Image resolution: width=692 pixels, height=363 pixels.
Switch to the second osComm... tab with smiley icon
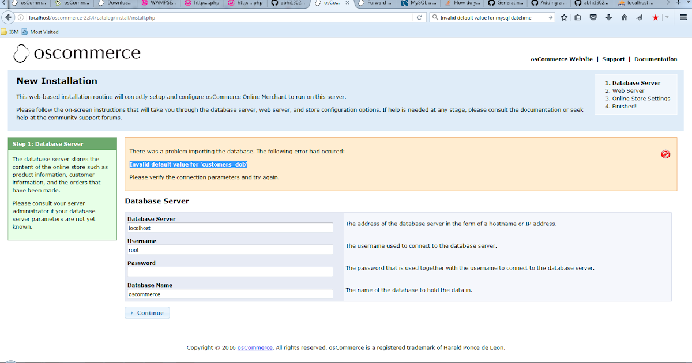tap(72, 3)
